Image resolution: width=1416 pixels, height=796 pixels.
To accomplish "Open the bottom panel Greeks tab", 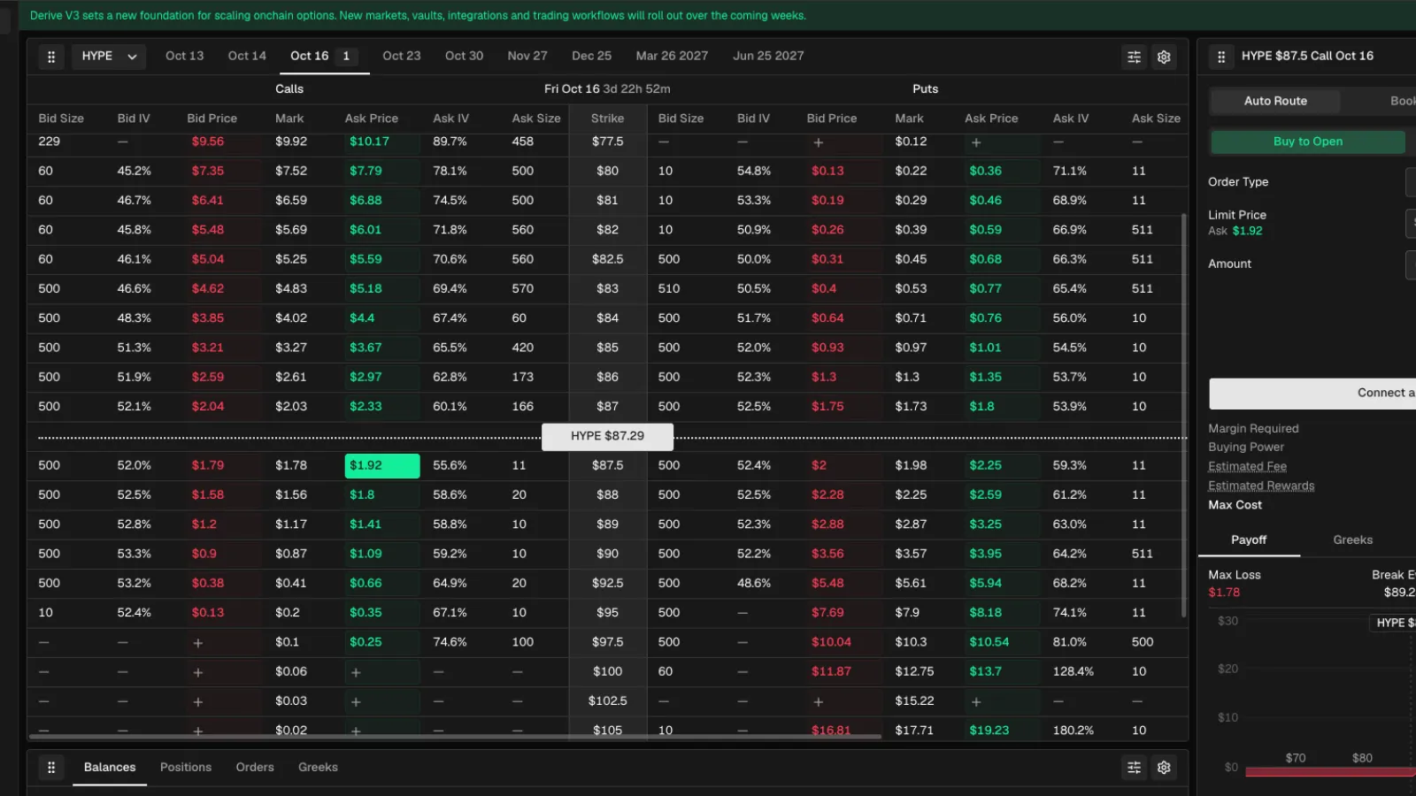I will tap(318, 768).
